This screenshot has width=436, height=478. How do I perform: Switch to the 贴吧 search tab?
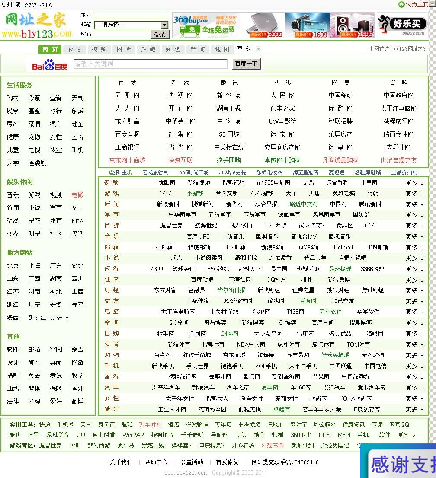pos(148,49)
